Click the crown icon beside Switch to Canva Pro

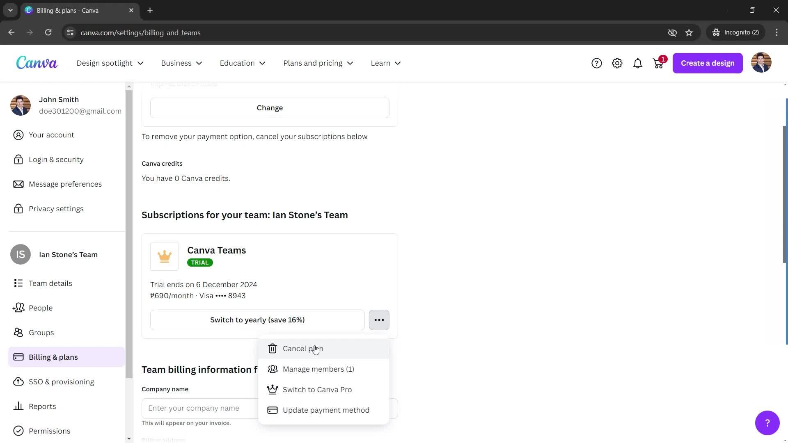point(272,390)
